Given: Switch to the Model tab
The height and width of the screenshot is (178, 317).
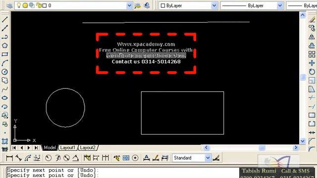Looking at the screenshot, I should click(x=50, y=148).
